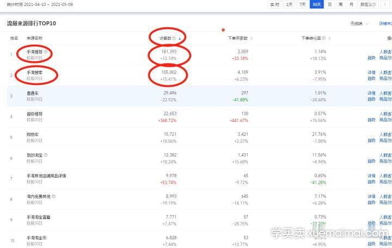The image size is (392, 248).
Task: Switch date range to 实时
Action: [x=275, y=4]
